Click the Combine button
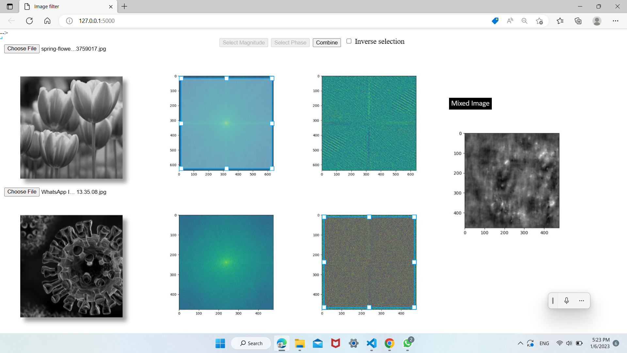 click(x=326, y=42)
